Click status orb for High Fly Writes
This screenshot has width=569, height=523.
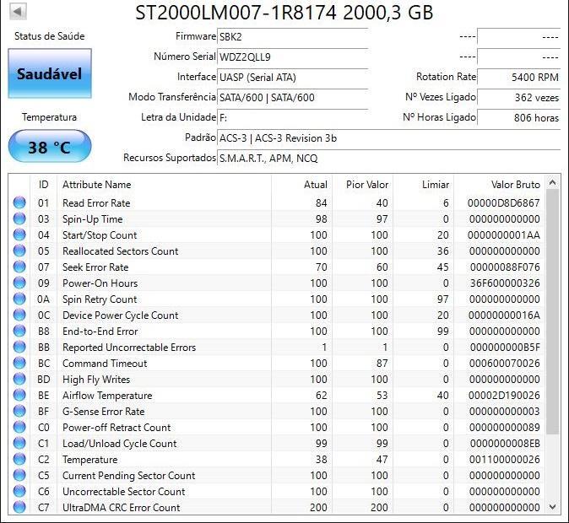point(19,379)
